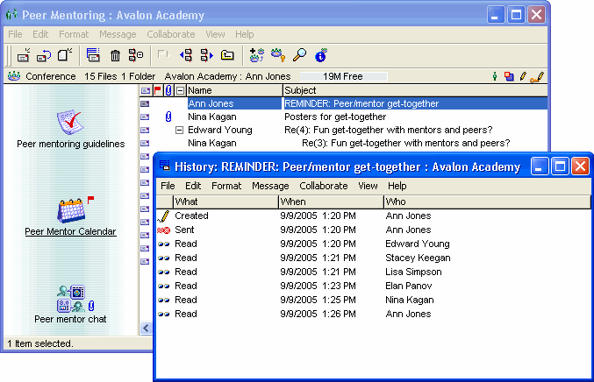Open the Peer mentor chat icon
The width and height of the screenshot is (594, 382).
pos(70,298)
